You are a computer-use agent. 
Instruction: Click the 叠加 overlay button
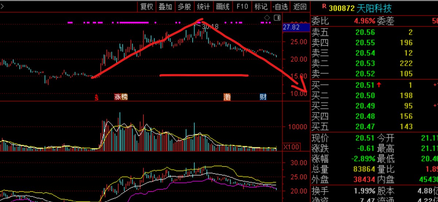point(166,6)
